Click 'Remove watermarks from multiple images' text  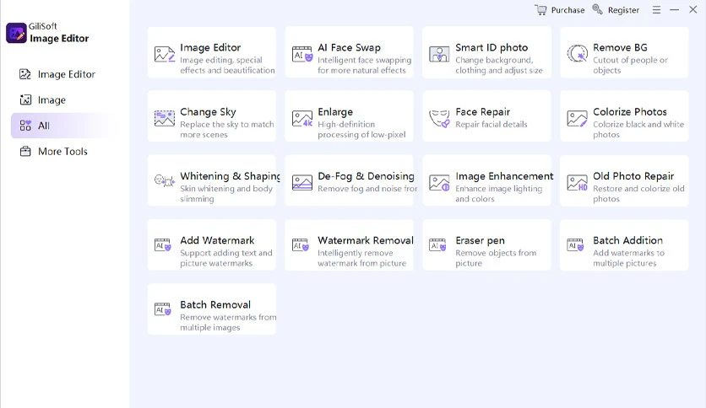tap(228, 322)
